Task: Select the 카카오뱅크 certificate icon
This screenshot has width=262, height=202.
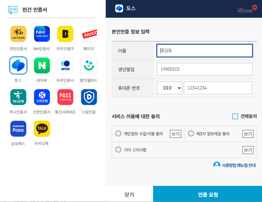Action: click(x=65, y=34)
